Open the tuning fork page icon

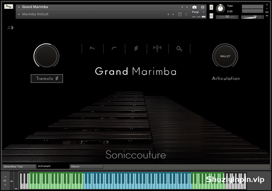[157, 49]
